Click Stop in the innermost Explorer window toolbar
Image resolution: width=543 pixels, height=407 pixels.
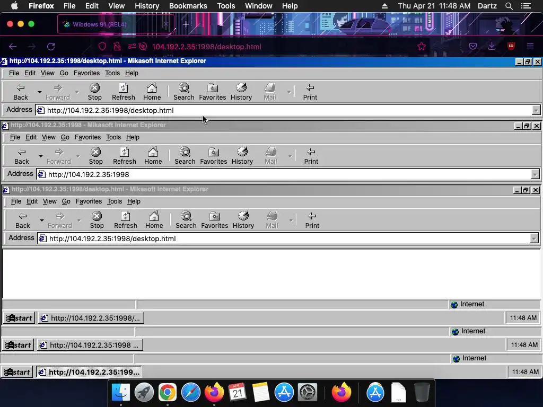97,220
